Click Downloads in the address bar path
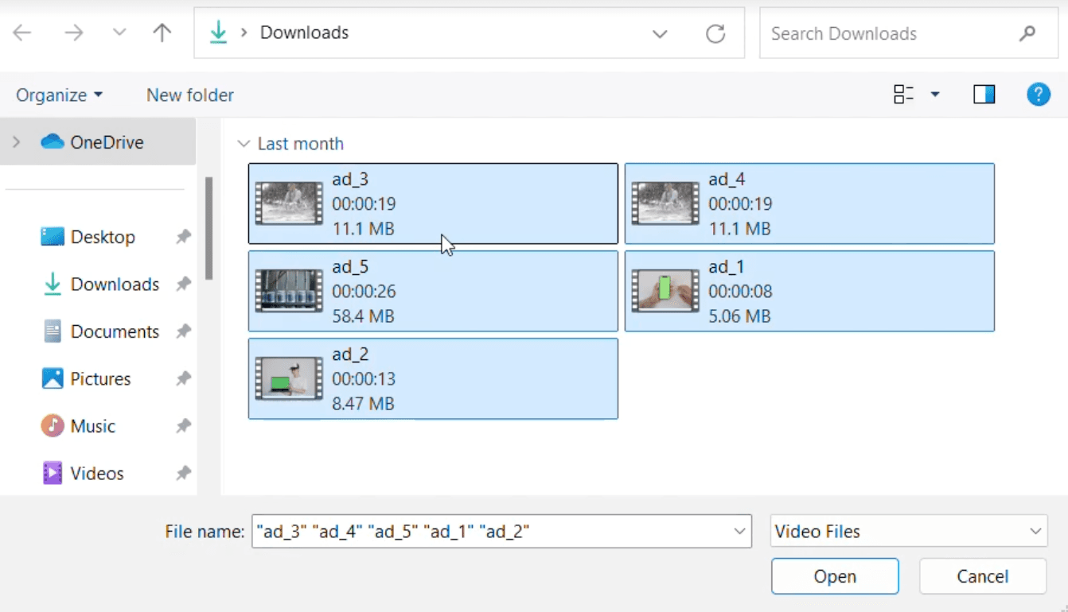 (305, 33)
